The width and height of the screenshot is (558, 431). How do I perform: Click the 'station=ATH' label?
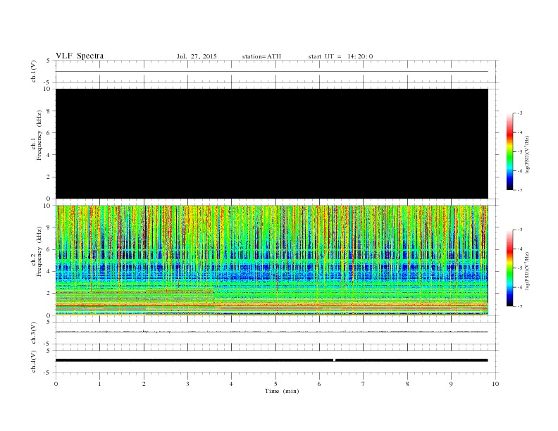point(261,56)
